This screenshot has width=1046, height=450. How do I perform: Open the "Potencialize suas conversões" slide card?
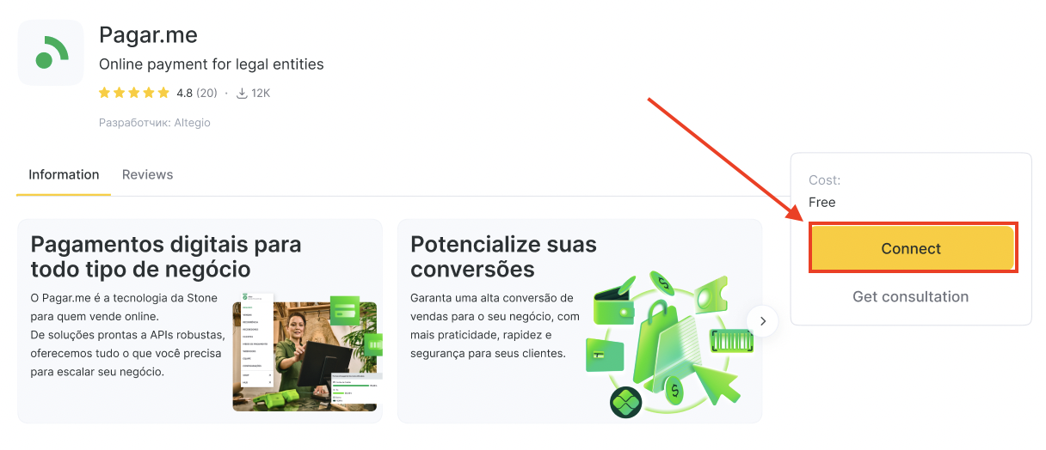(580, 321)
